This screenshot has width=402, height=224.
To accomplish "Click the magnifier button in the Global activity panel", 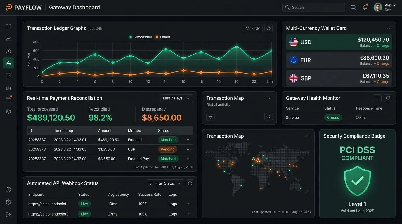I will (x=268, y=117).
